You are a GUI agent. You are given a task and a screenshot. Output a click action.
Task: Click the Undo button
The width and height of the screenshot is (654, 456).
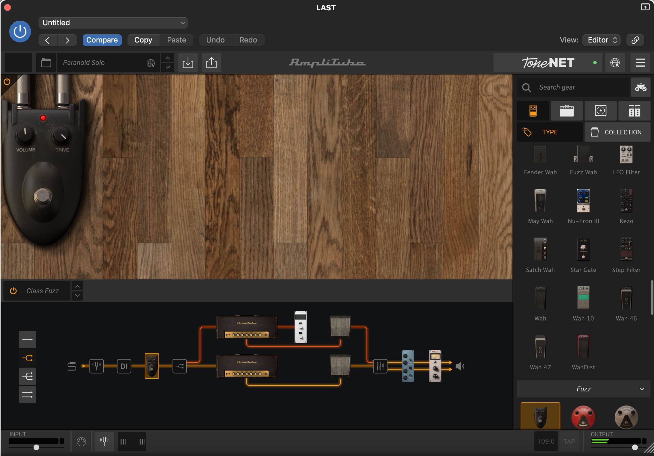[215, 40]
